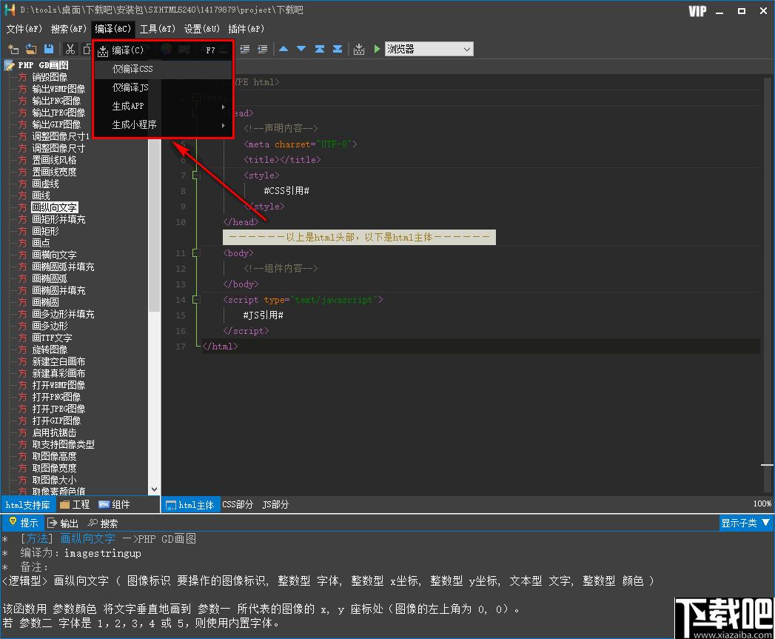This screenshot has height=639, width=775.
Task: Collapse the script fold marker at line 14
Action: click(195, 299)
